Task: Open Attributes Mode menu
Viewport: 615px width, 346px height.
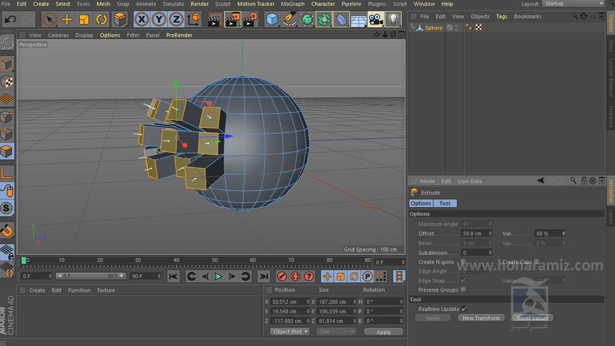Action: point(427,181)
